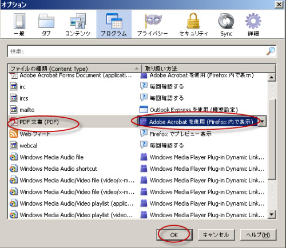
Task: Click the scrollbar down arrow in list
Action: (271, 214)
